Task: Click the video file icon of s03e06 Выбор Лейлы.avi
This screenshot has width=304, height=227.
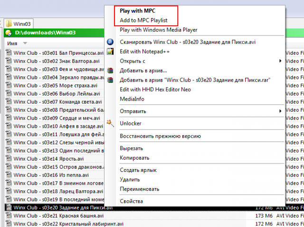Action: 9,94
